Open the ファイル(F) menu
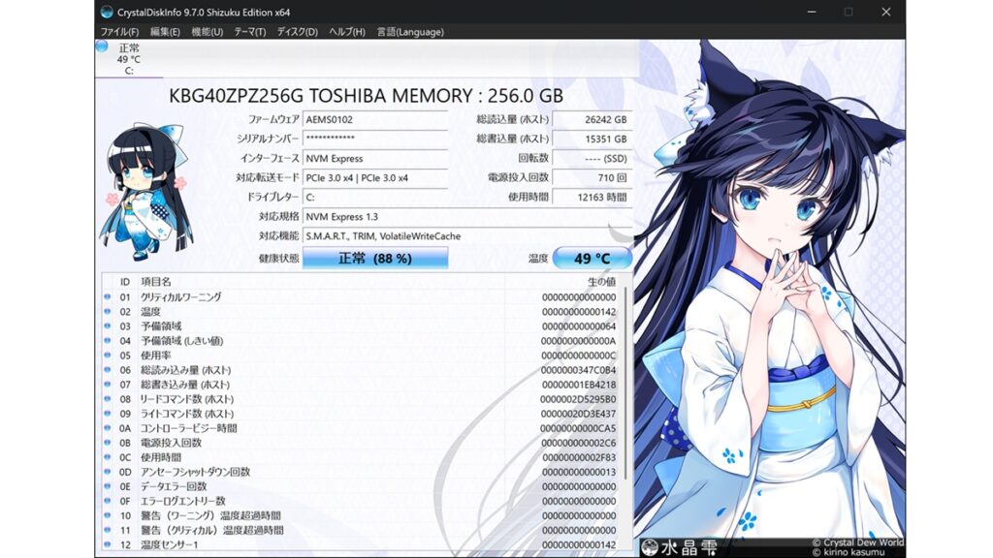993x558 pixels. [119, 32]
